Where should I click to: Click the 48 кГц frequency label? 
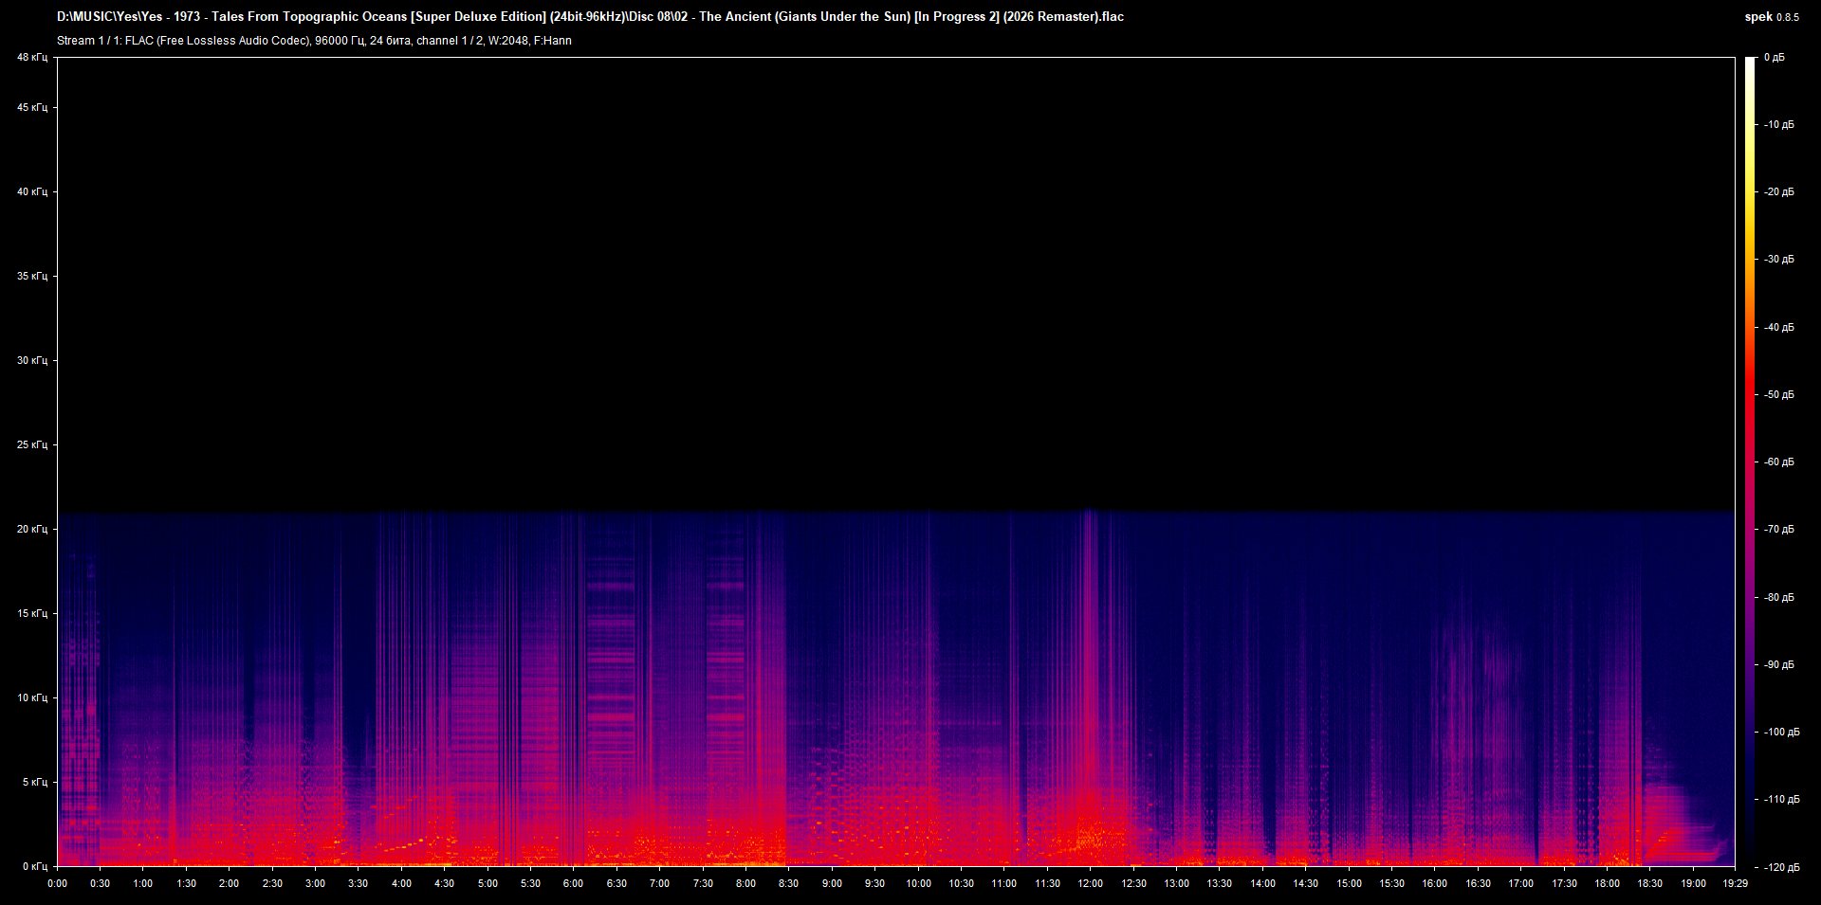point(32,57)
